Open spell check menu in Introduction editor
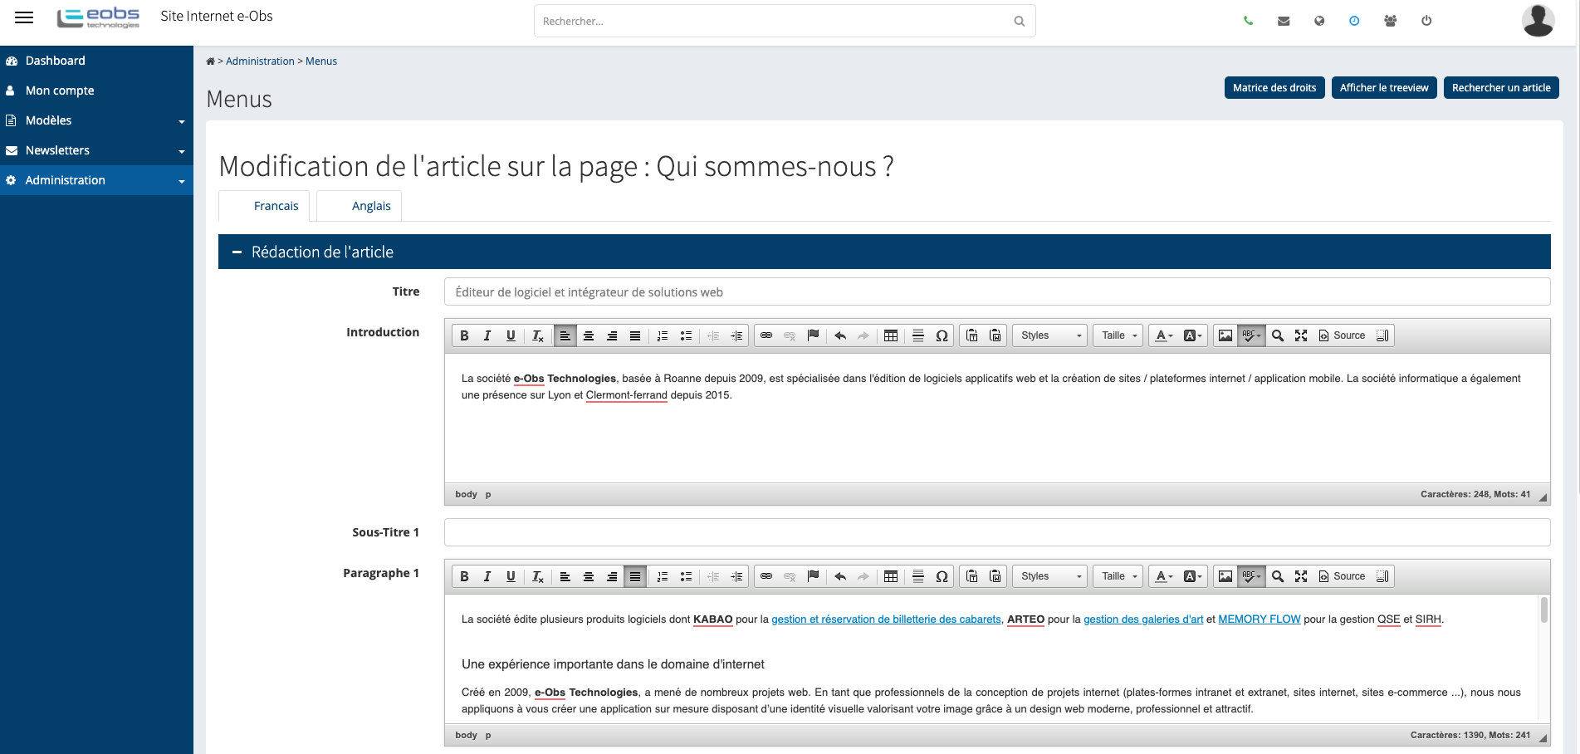 pyautogui.click(x=1251, y=335)
